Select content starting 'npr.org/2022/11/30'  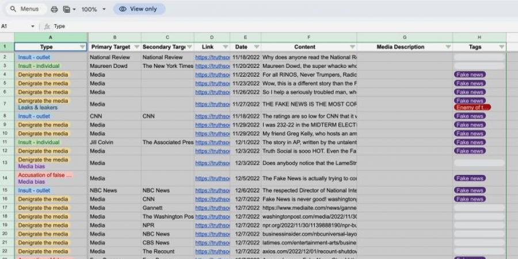click(x=309, y=225)
